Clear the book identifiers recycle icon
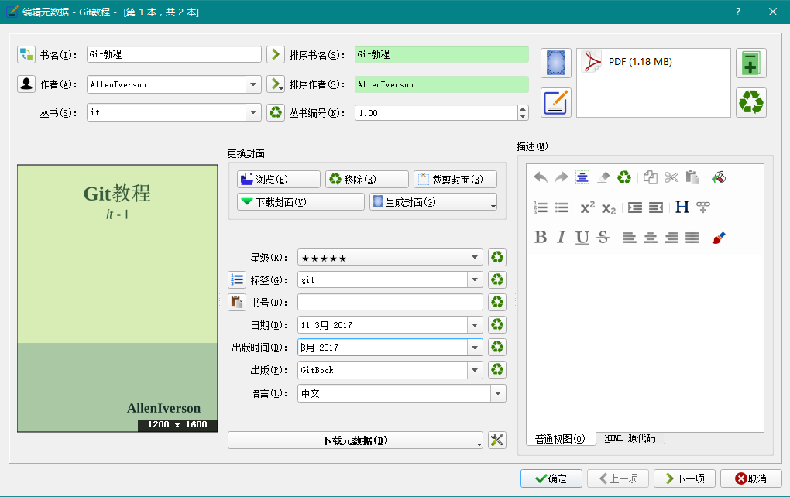The width and height of the screenshot is (790, 497). pos(496,302)
